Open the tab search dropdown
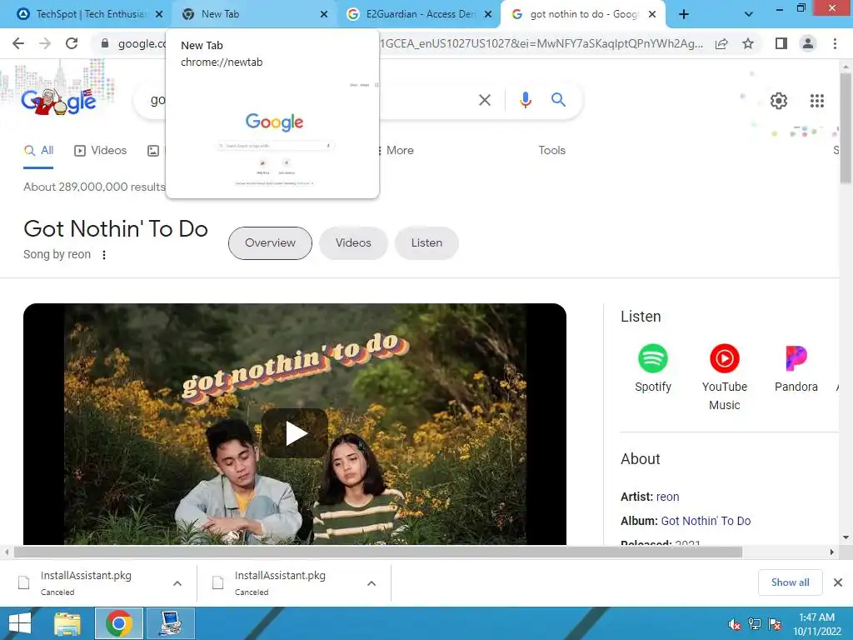 coord(749,14)
